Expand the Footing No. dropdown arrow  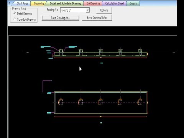88,10
